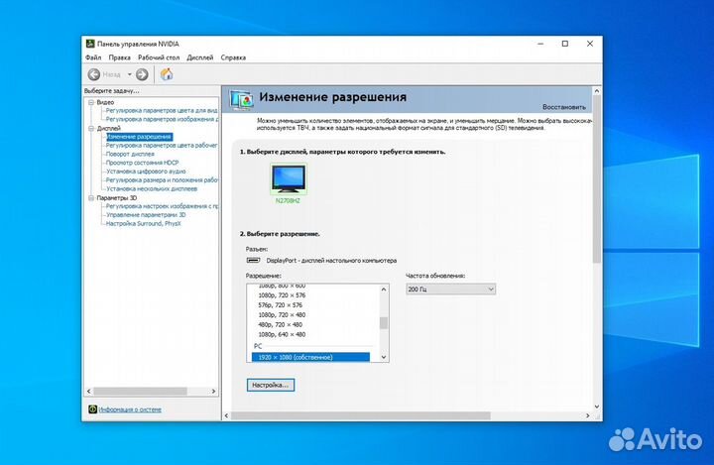Image resolution: width=714 pixels, height=465 pixels.
Task: Minimize the NVIDIA control panel window
Action: (x=540, y=44)
